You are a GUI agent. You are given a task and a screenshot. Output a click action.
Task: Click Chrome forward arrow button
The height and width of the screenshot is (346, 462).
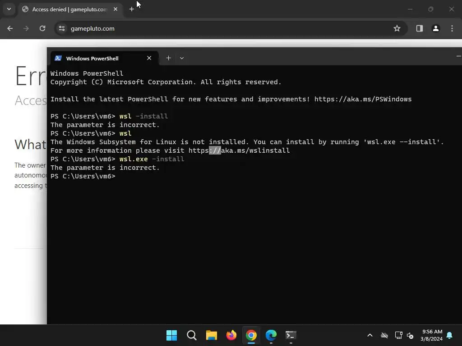26,28
